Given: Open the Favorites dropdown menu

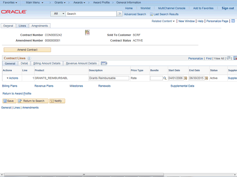Looking at the screenshot, I should click(10, 3).
